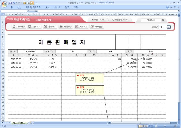Screen dimensions: 181x128
Task: Select date cell 2013-05-08
Action: (x=30, y=51)
